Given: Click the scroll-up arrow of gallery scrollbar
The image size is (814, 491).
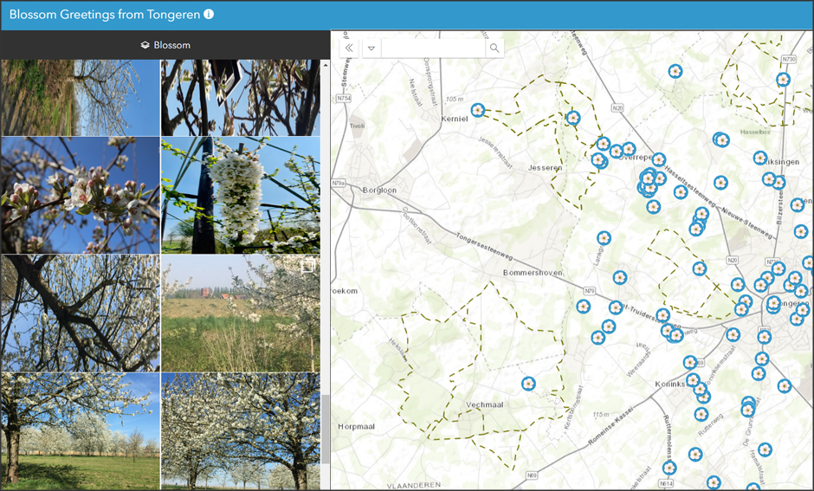Looking at the screenshot, I should (326, 65).
